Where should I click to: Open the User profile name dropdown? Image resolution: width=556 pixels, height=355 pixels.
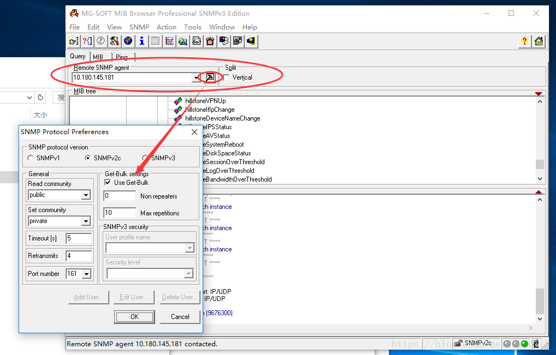tap(190, 248)
